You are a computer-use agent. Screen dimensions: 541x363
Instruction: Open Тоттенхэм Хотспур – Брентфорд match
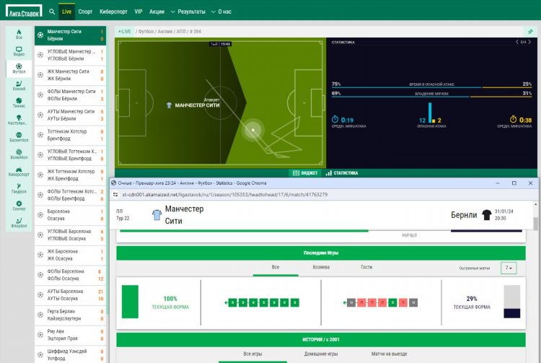(71, 135)
